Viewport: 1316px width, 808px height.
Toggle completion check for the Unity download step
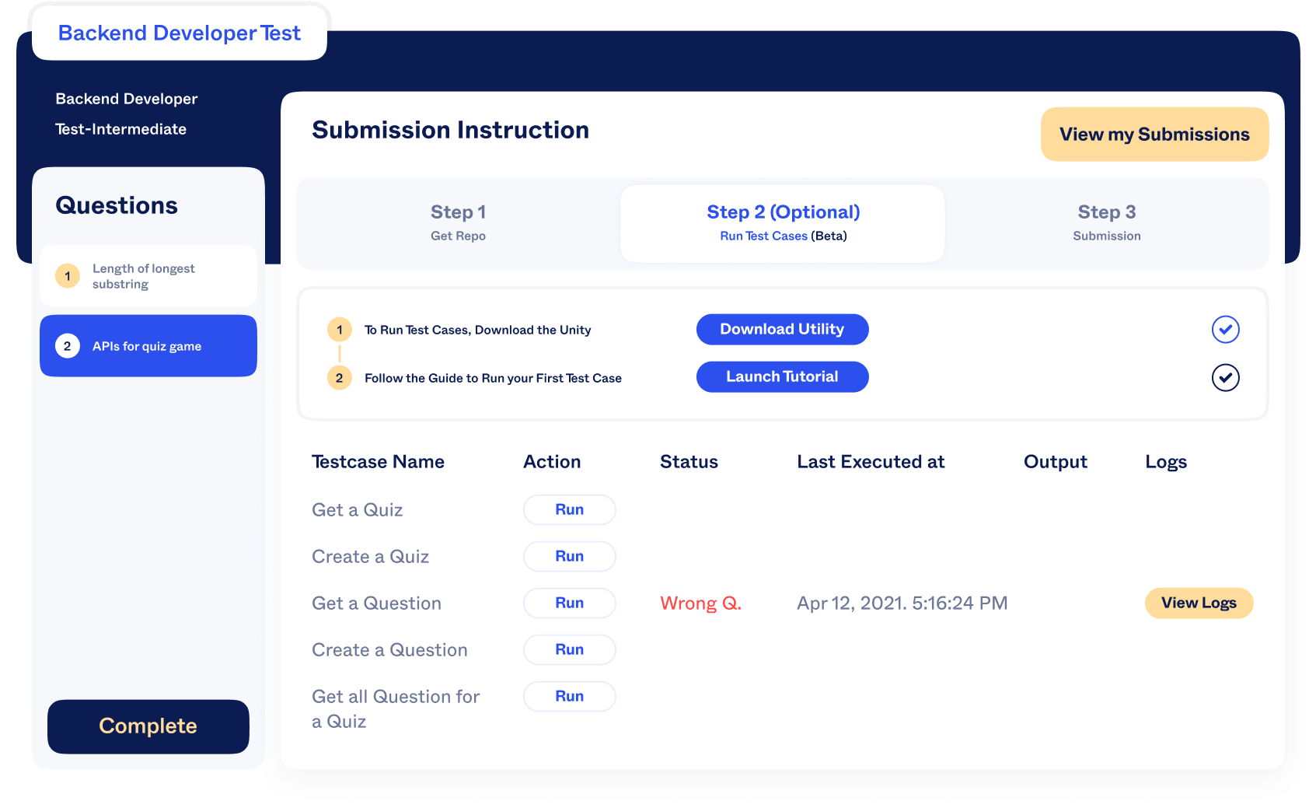pos(1225,329)
